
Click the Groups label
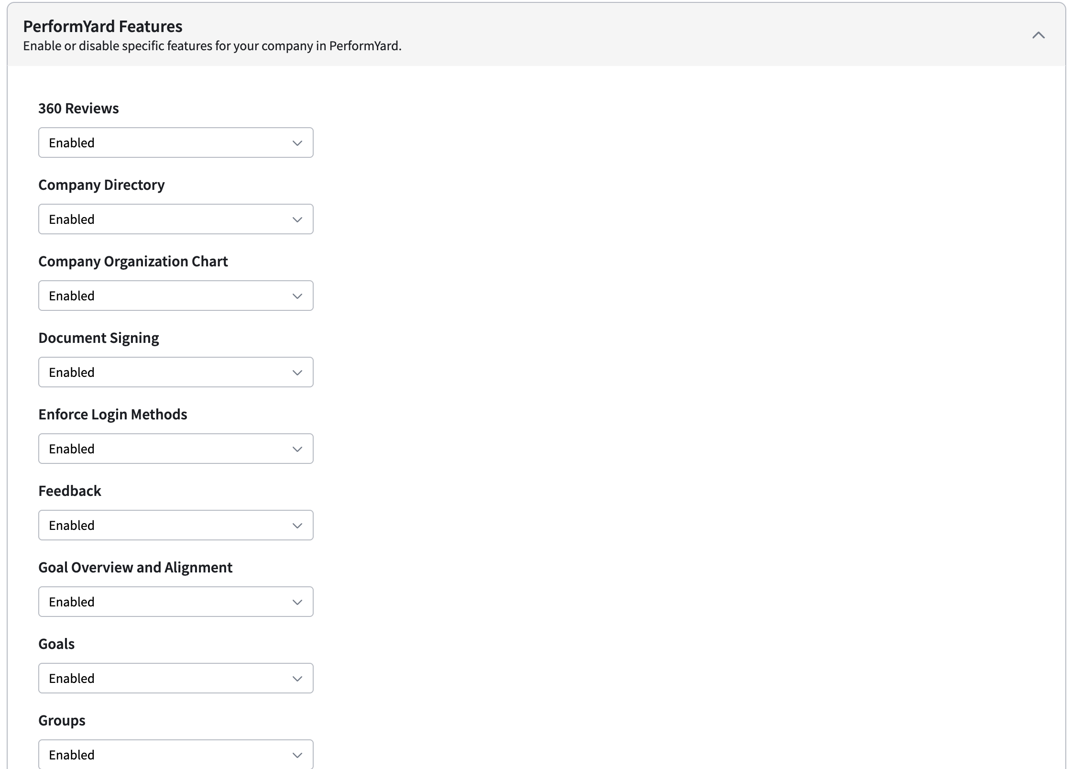pyautogui.click(x=62, y=721)
